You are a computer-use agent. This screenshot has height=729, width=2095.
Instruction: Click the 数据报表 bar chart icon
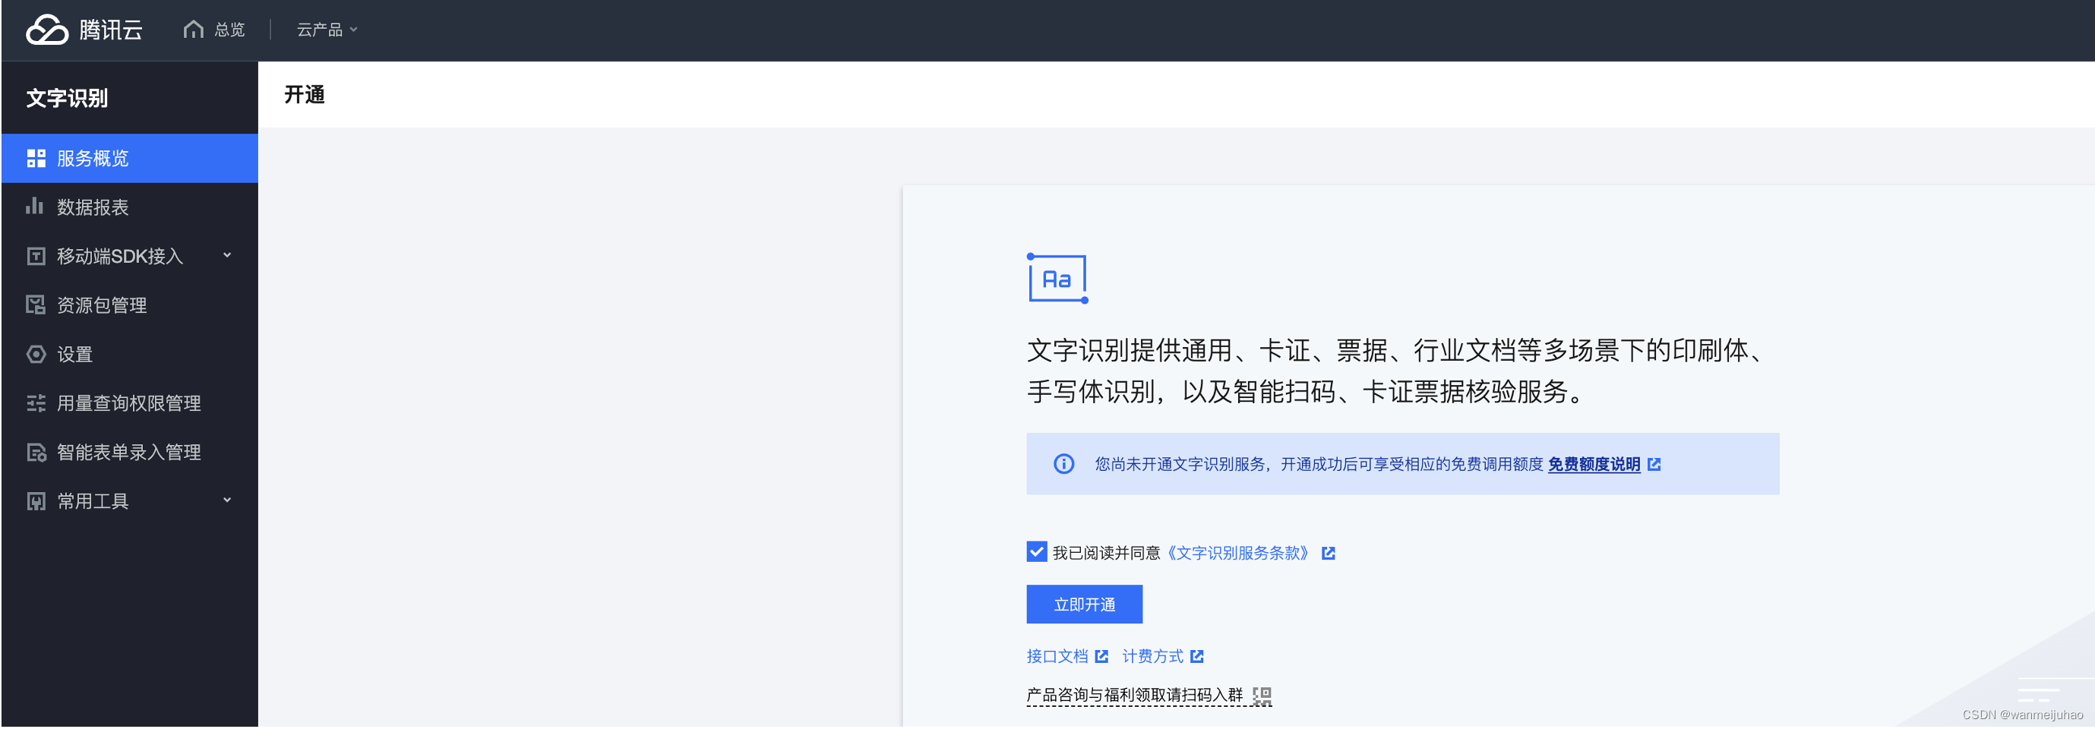click(34, 207)
